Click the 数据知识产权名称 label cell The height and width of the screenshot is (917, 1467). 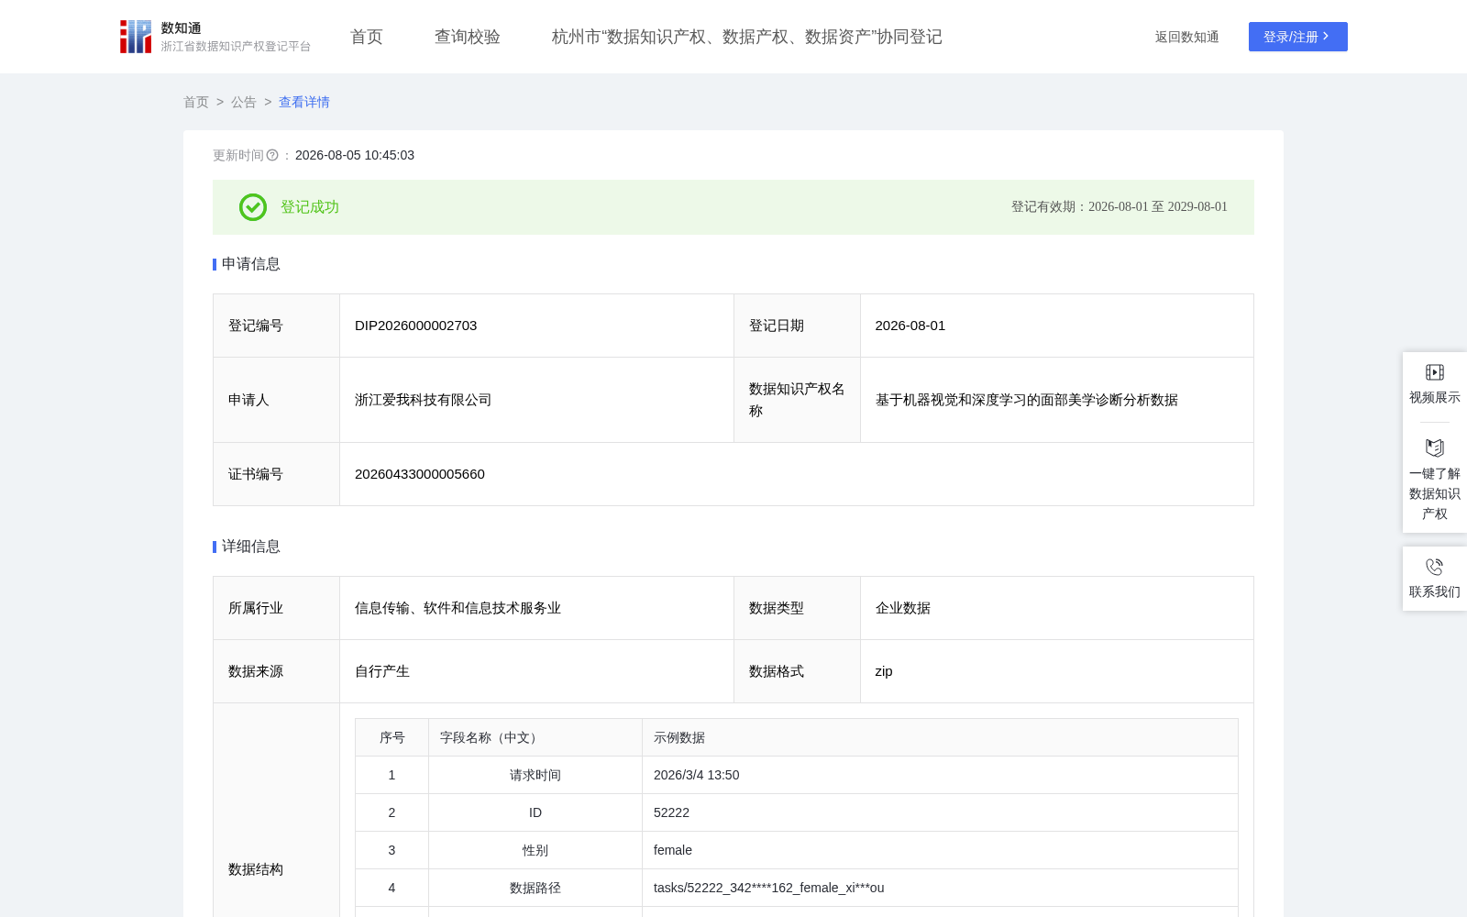coord(797,400)
